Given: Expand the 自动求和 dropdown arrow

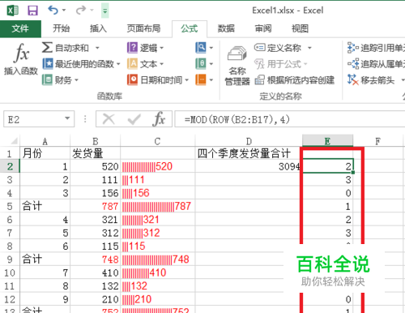Looking at the screenshot, I should point(97,48).
